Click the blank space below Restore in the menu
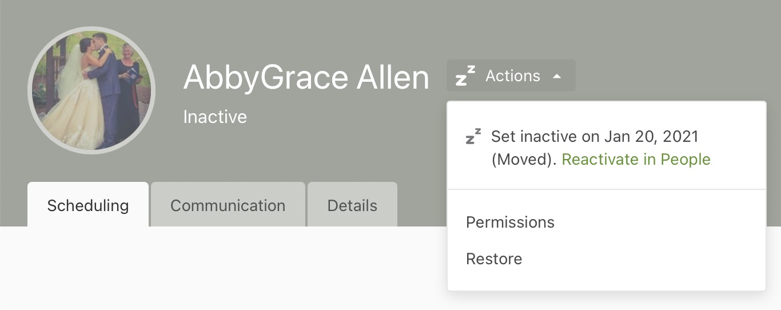Viewport: 781px width, 310px height. click(x=606, y=280)
